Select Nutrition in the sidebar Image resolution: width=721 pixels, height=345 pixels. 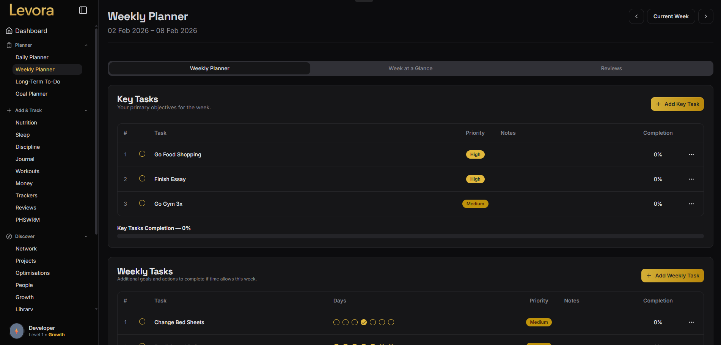point(26,122)
